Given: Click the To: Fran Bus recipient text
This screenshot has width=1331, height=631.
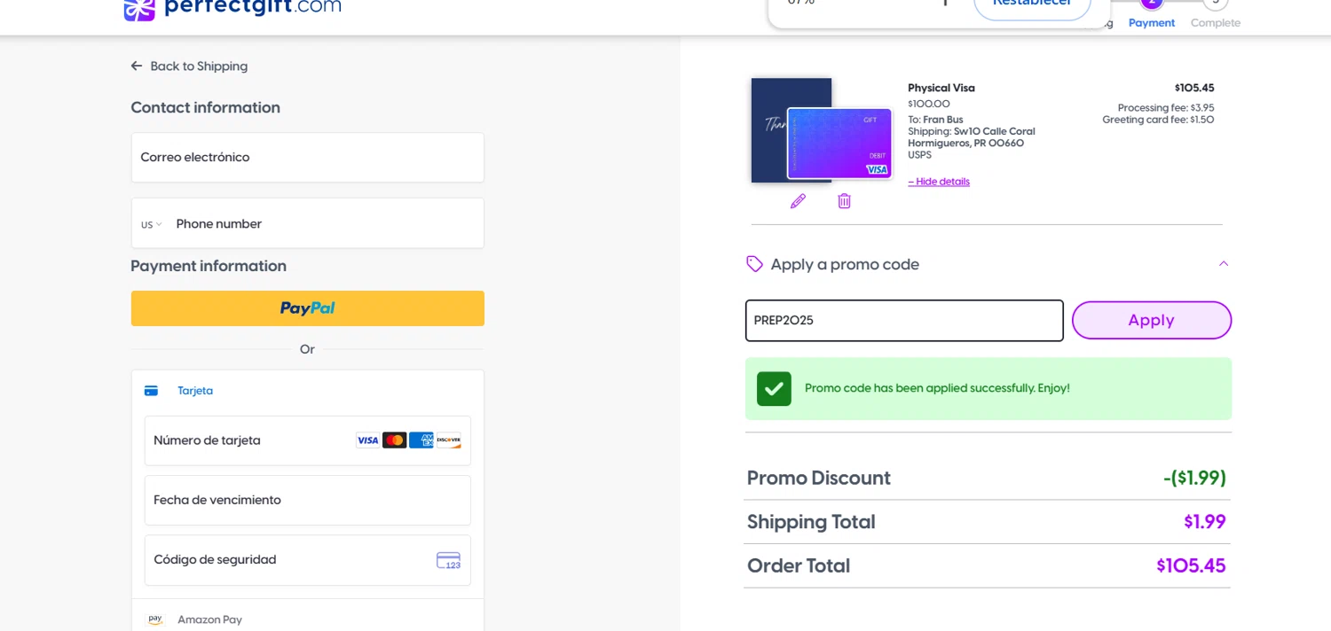Looking at the screenshot, I should (935, 120).
